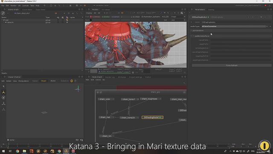The height and width of the screenshot is (154, 273).
Task: Select the cham_nm node
Action: (x=107, y=136)
